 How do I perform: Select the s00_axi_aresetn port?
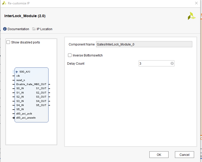tap(26, 118)
